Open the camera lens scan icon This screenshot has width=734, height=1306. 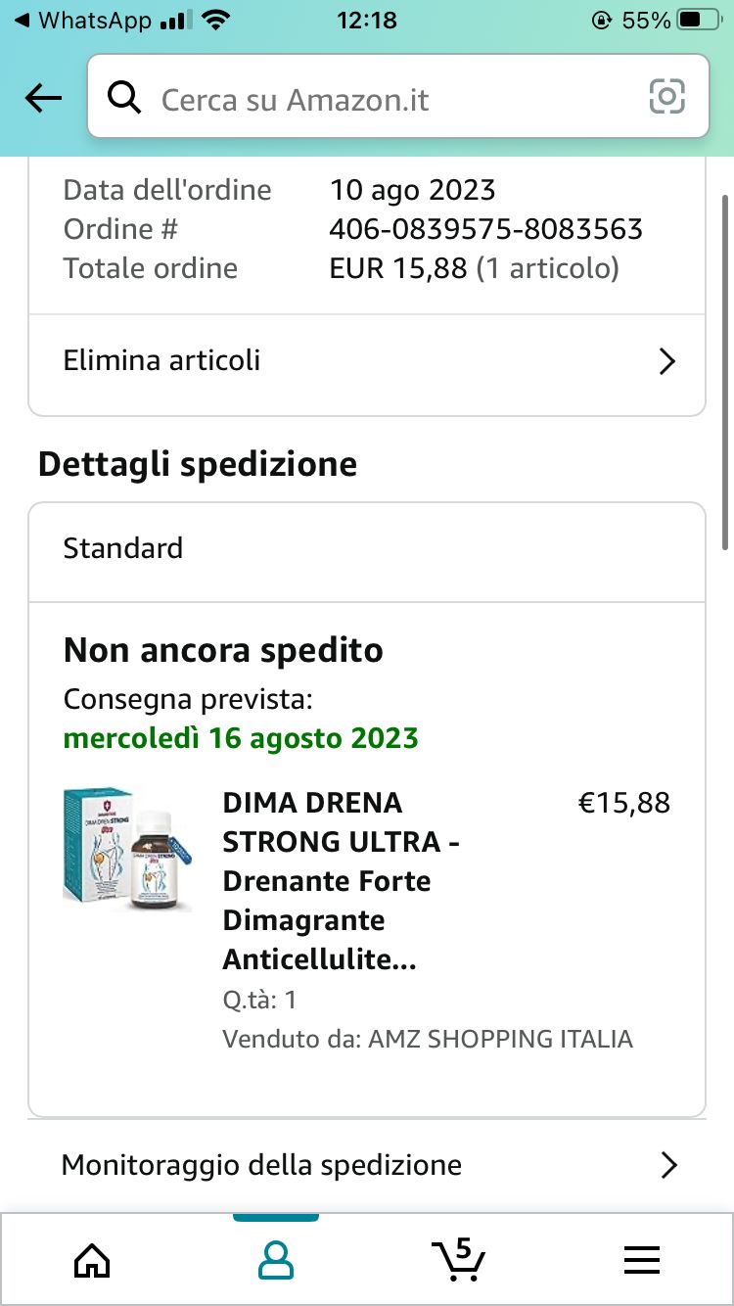[667, 97]
